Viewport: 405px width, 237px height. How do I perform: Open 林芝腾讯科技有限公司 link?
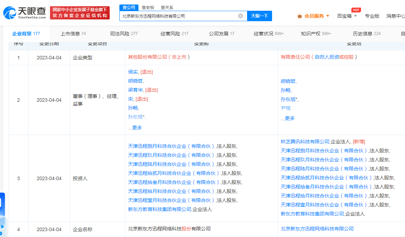pos(305,142)
